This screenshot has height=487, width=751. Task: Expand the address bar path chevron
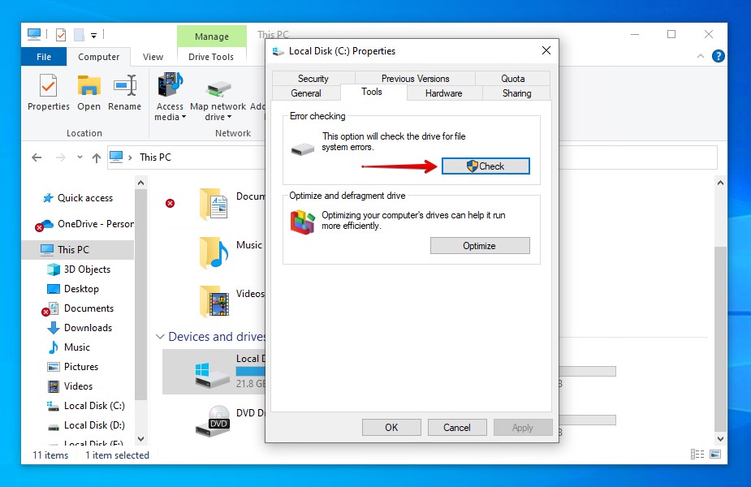(130, 157)
